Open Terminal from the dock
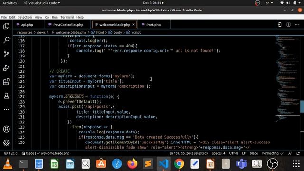This screenshot has width=304, height=171. pos(23,164)
